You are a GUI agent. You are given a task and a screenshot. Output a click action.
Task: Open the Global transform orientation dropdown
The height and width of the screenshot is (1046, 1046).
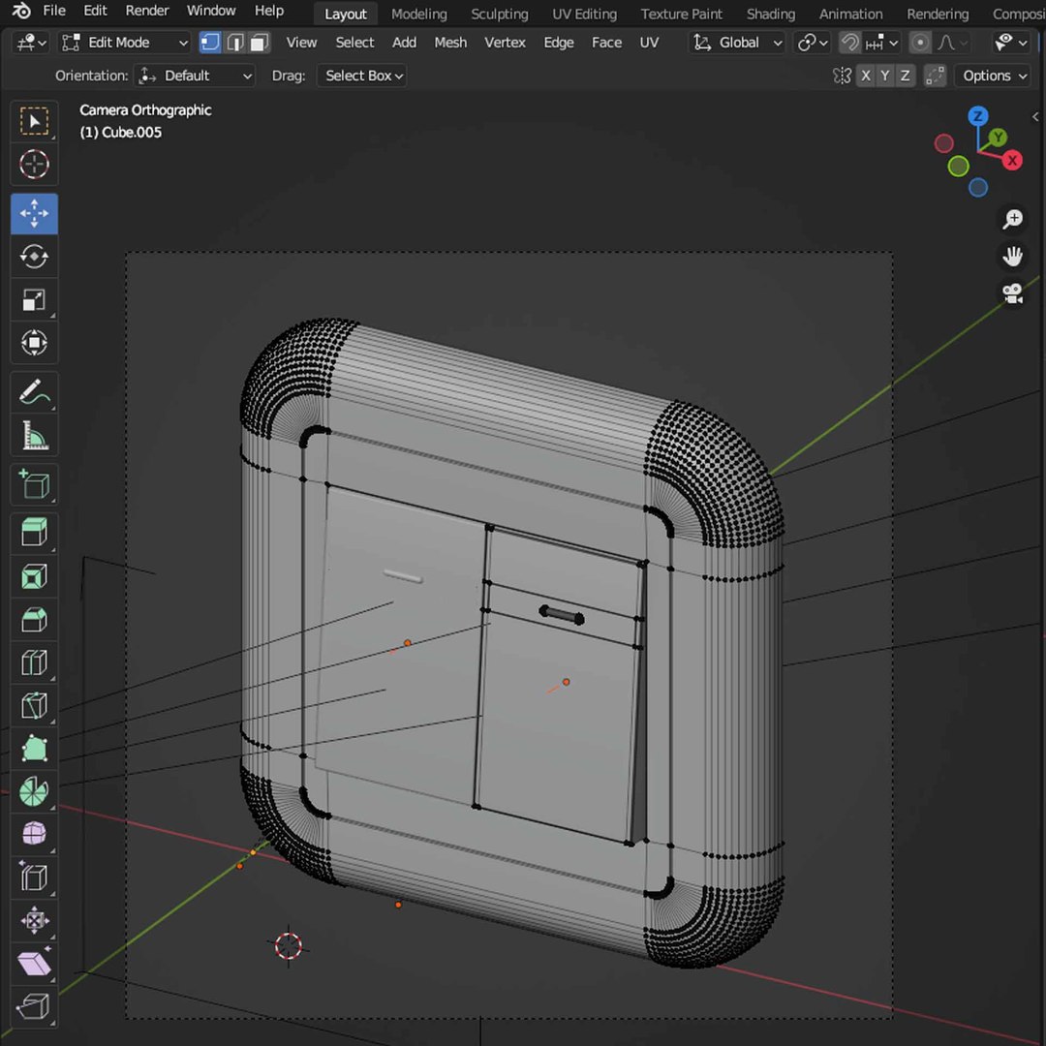(x=737, y=43)
